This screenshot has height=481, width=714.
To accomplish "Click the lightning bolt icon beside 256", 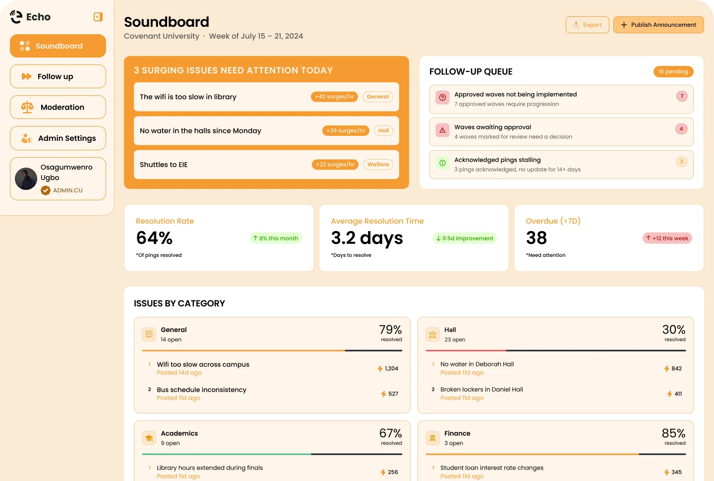I will pyautogui.click(x=383, y=473).
